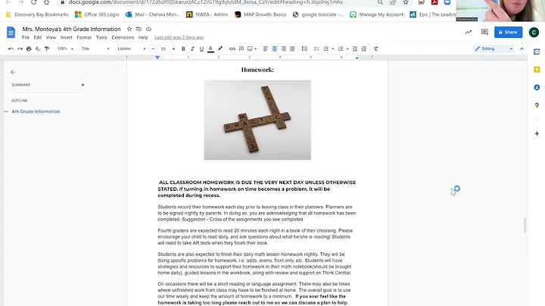The height and width of the screenshot is (306, 545).
Task: Add a document summary
Action: [x=83, y=85]
